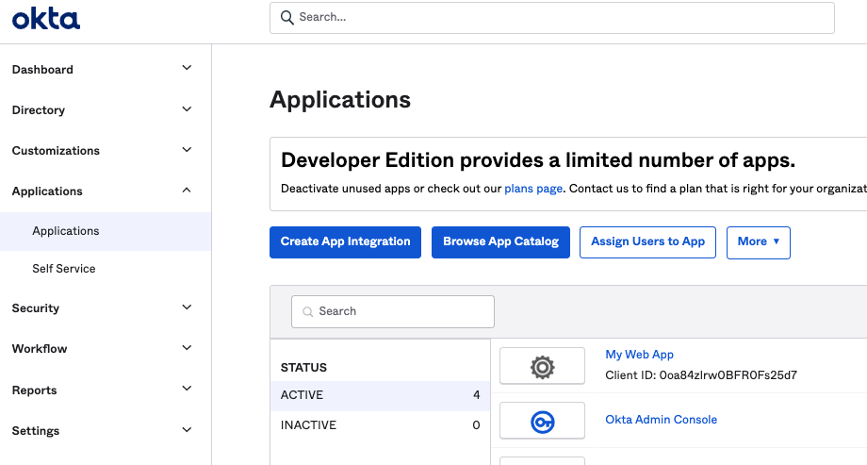867x465 pixels.
Task: Click the Okta logo
Action: click(x=46, y=19)
